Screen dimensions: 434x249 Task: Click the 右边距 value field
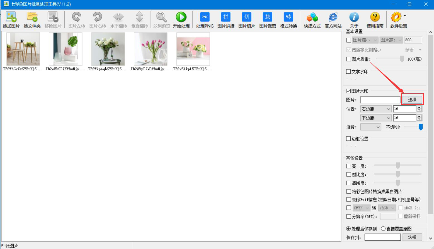(405, 109)
